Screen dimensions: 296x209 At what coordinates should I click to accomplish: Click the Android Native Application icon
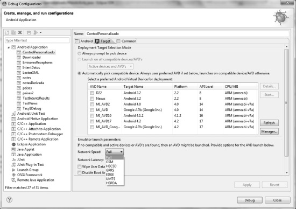pos(13,119)
